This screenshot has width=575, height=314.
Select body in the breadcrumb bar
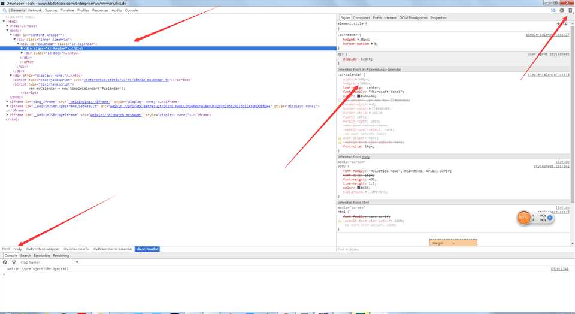click(x=17, y=249)
